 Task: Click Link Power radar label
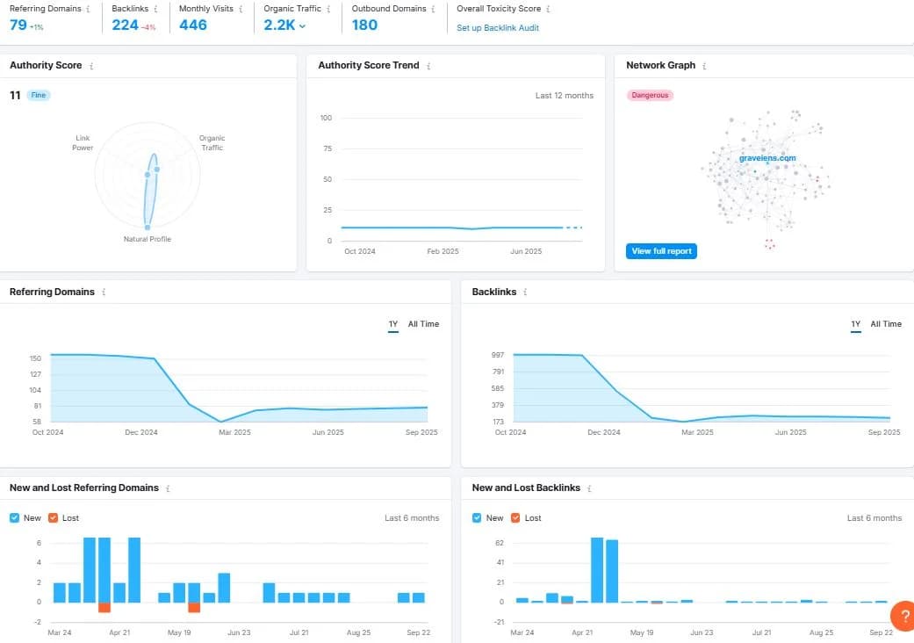coord(83,143)
